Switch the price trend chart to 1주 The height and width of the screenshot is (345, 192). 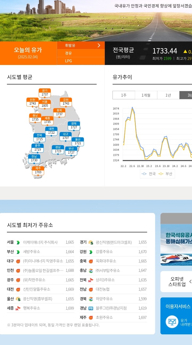pos(124,95)
